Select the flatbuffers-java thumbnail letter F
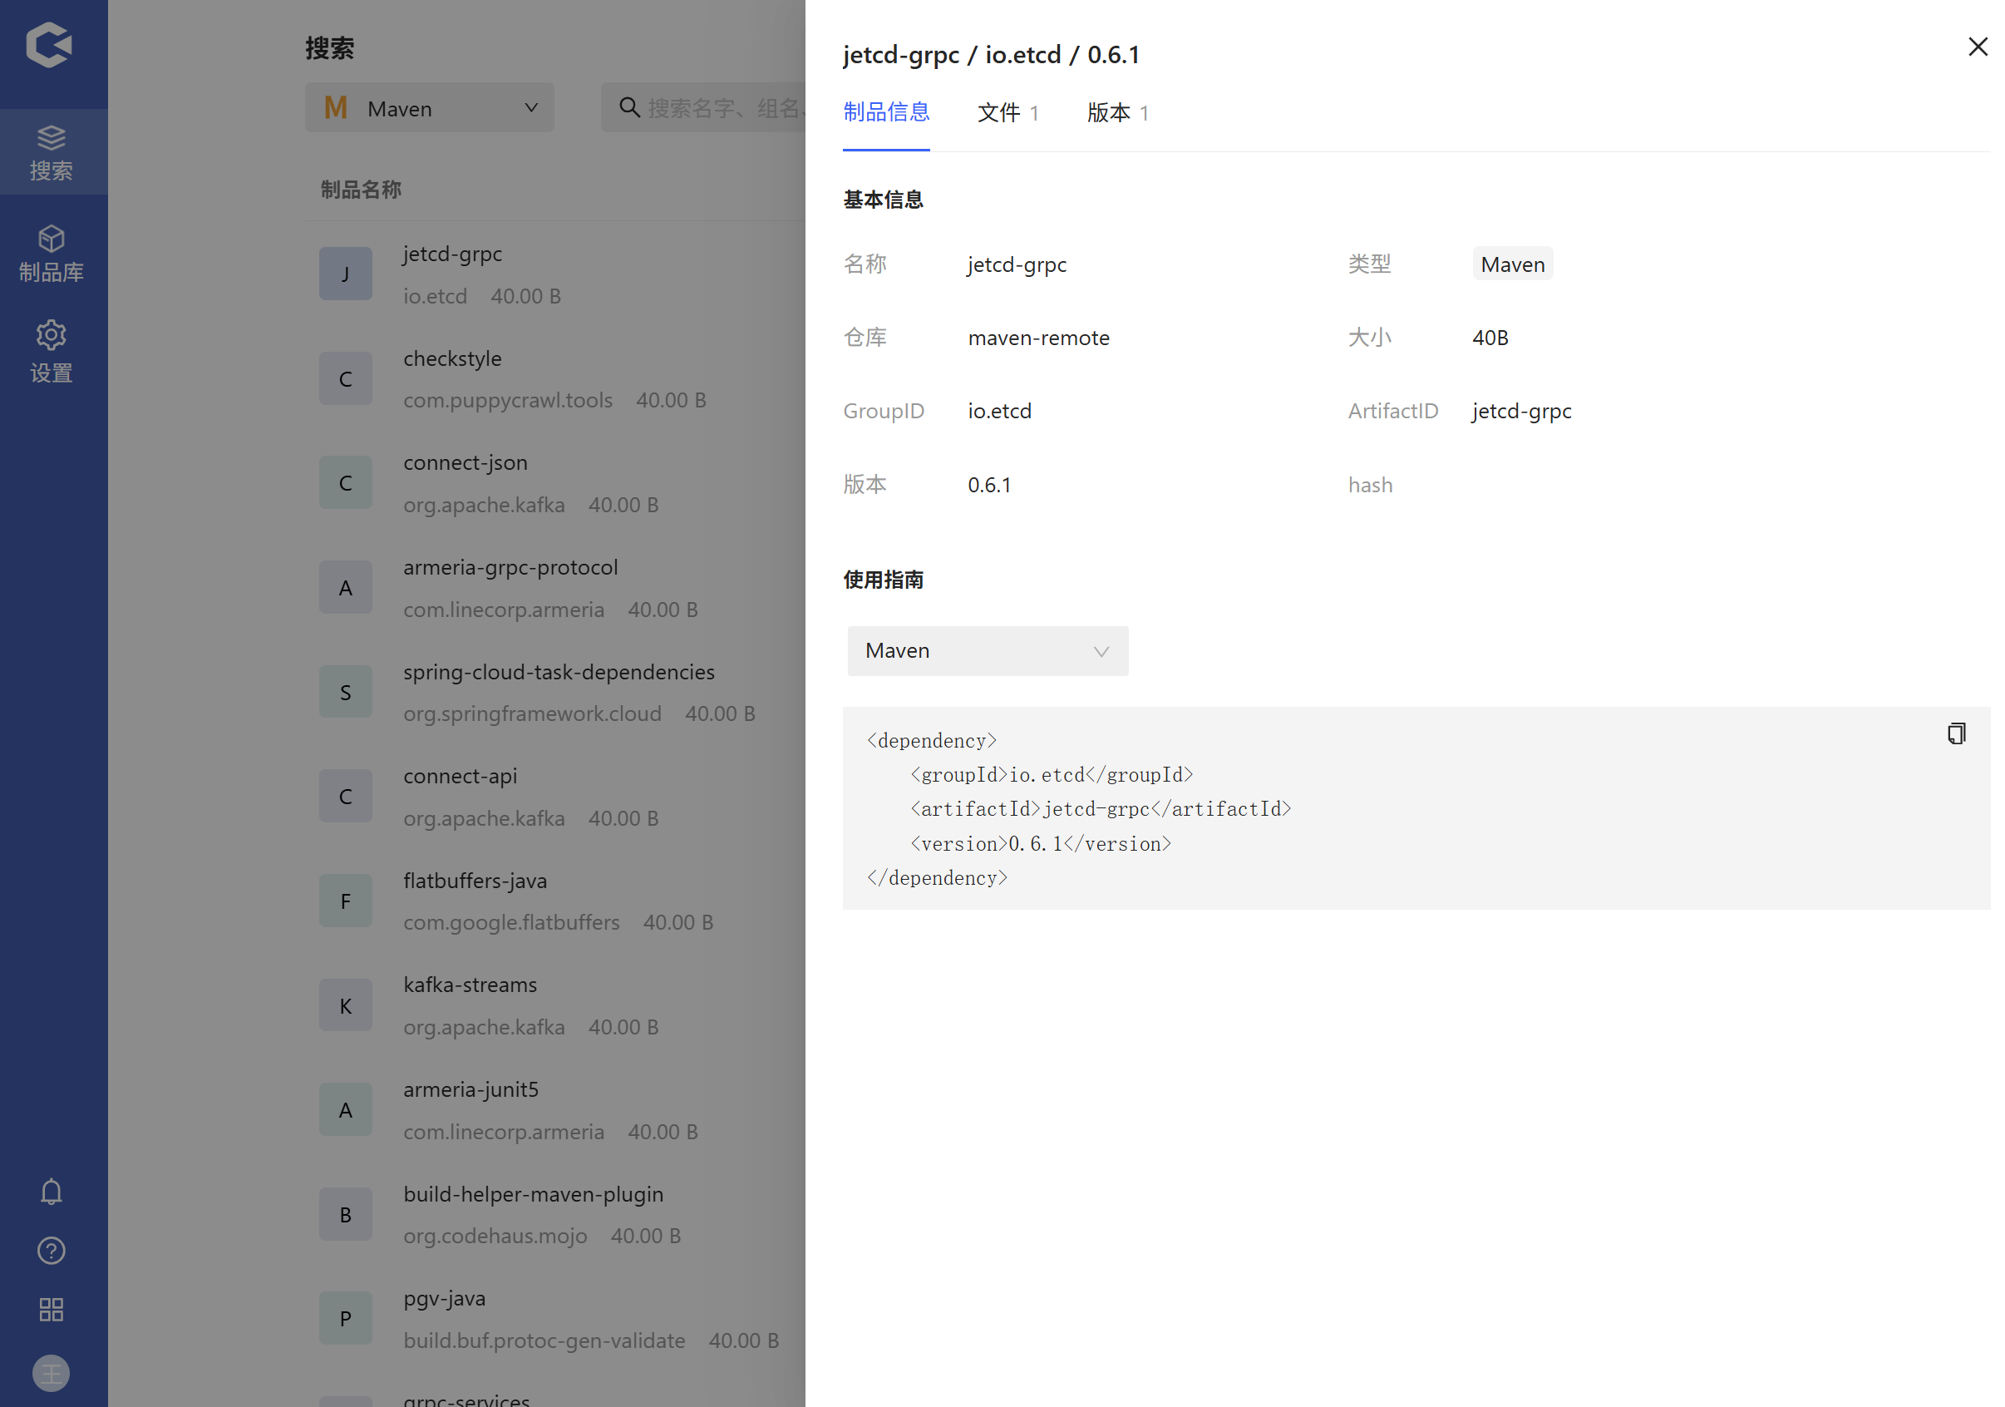Screen dimensions: 2005x1407 tap(345, 901)
